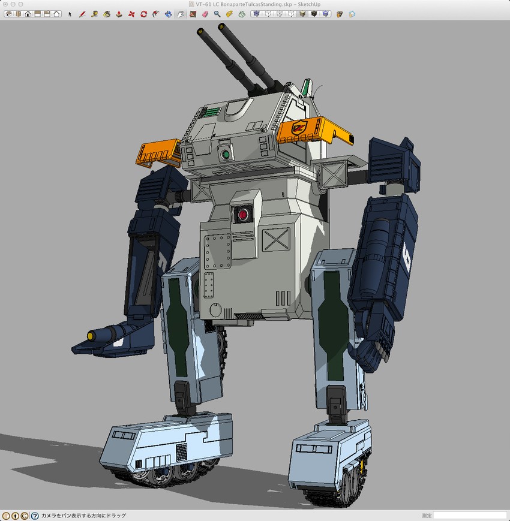Switch to Top standard view
This screenshot has height=521, width=510.
18,14
